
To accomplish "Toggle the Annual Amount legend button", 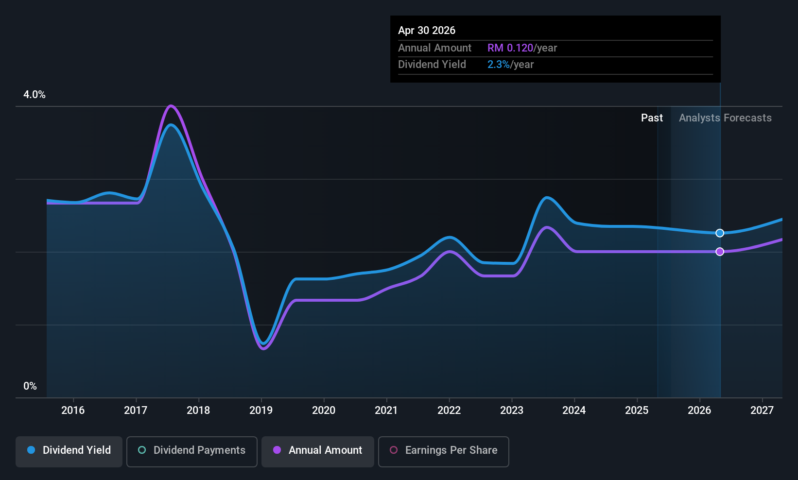I will point(318,451).
